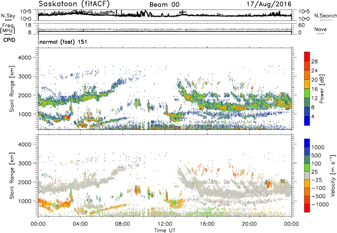Click the "Velocity [m s⁻¹]" colorbar title
The image size is (337, 233).
[333, 175]
